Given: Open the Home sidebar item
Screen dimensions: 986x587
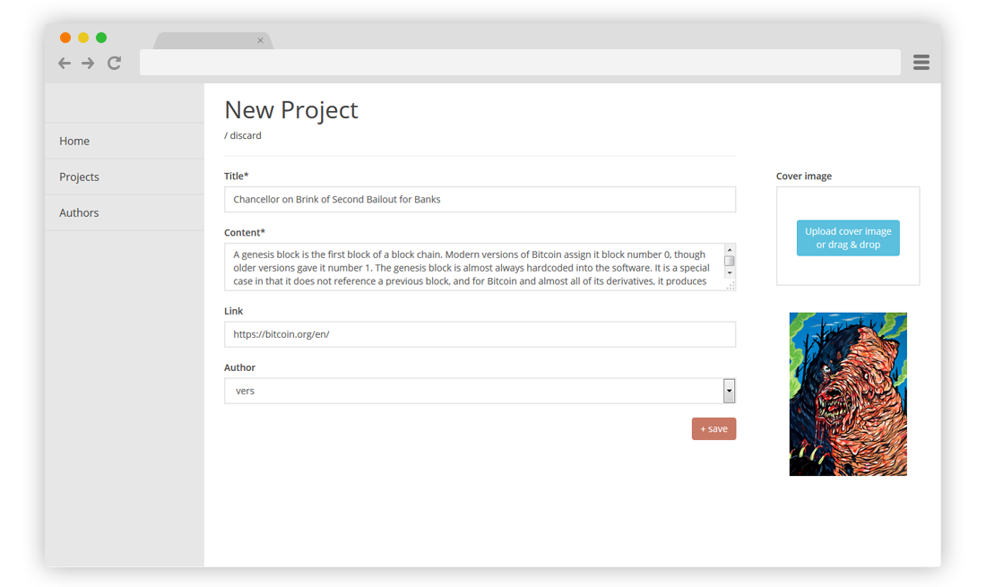Looking at the screenshot, I should [125, 141].
